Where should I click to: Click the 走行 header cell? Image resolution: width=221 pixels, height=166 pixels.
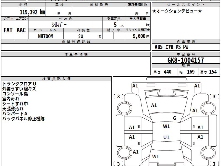(23, 5)
